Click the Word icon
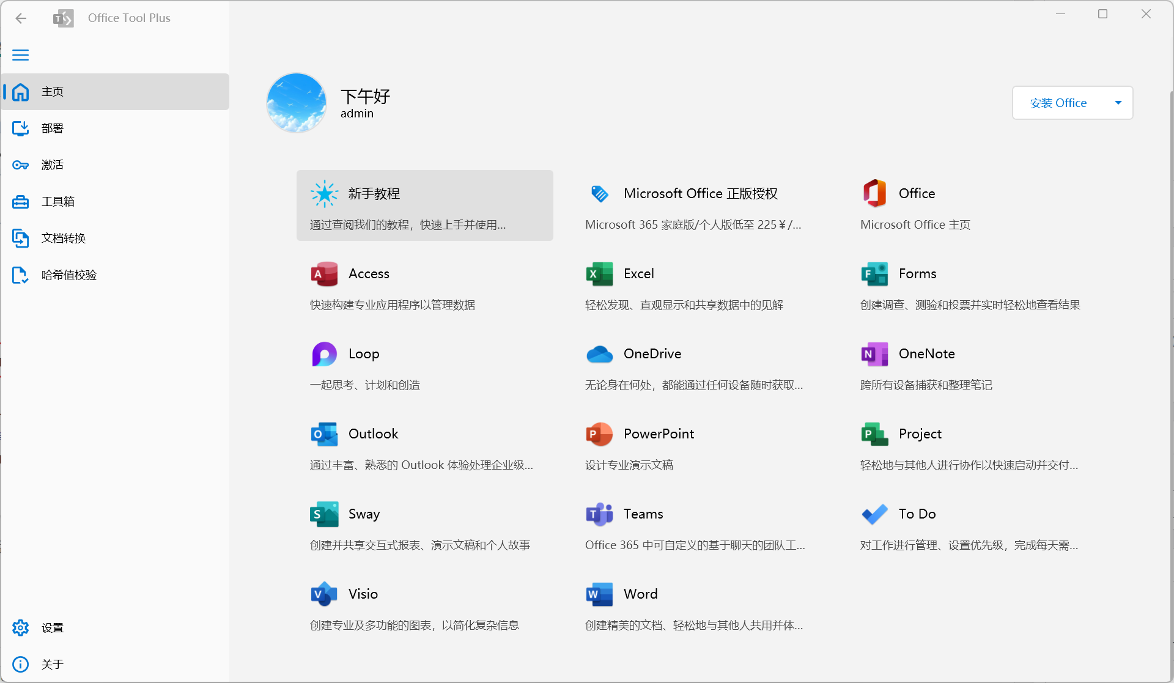The image size is (1174, 683). pyautogui.click(x=599, y=594)
